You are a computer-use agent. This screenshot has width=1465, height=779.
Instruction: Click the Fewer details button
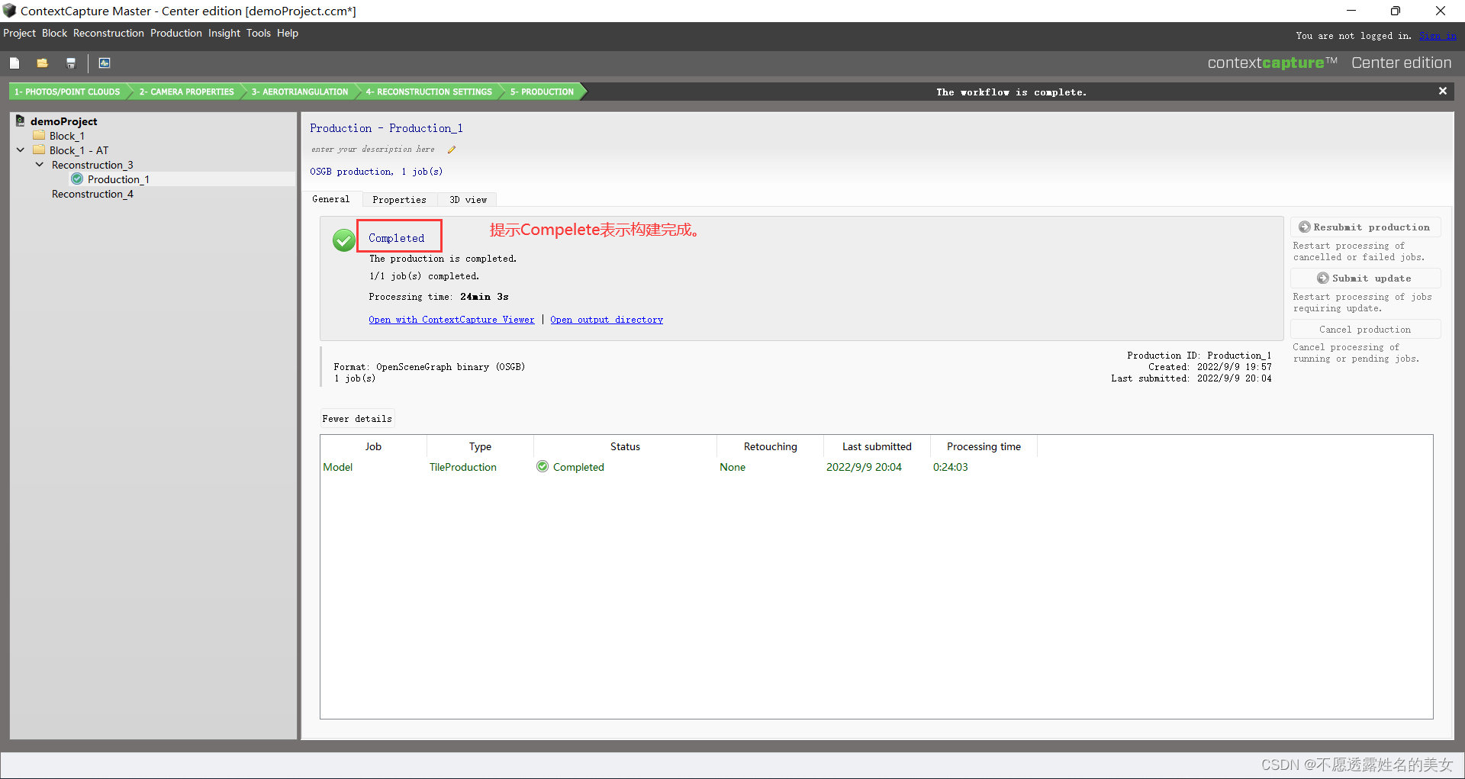[357, 419]
